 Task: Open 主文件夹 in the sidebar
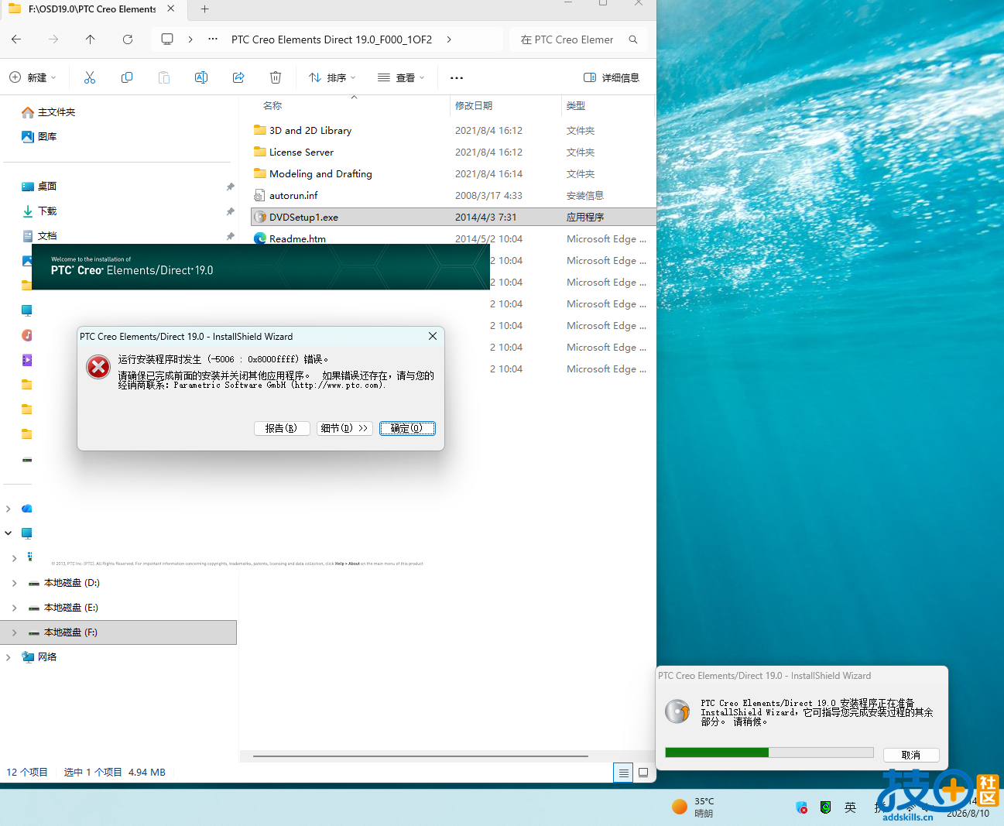tap(48, 112)
